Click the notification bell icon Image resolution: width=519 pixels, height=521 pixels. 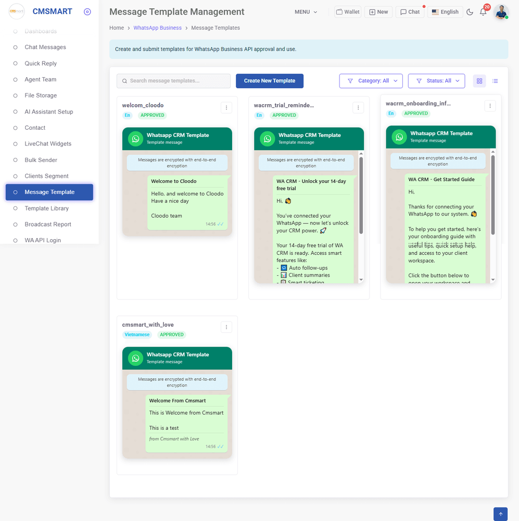pyautogui.click(x=483, y=12)
